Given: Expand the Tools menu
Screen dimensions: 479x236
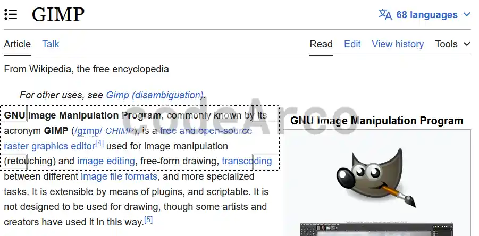Looking at the screenshot, I should coord(452,44).
